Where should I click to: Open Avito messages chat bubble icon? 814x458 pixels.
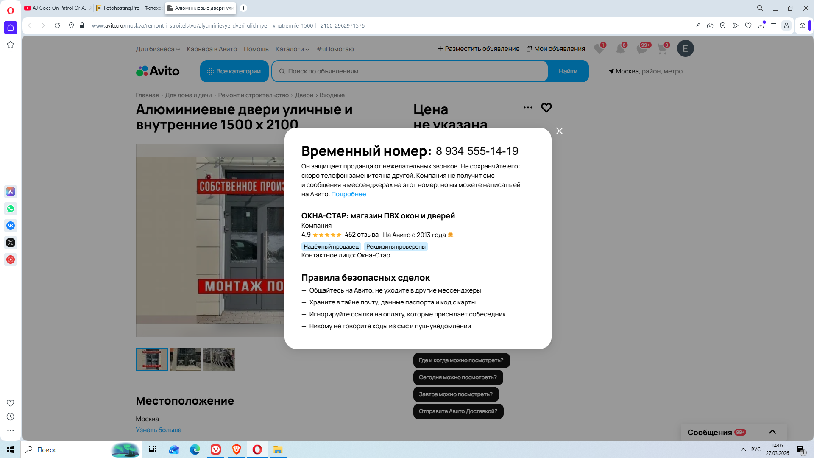tap(641, 49)
